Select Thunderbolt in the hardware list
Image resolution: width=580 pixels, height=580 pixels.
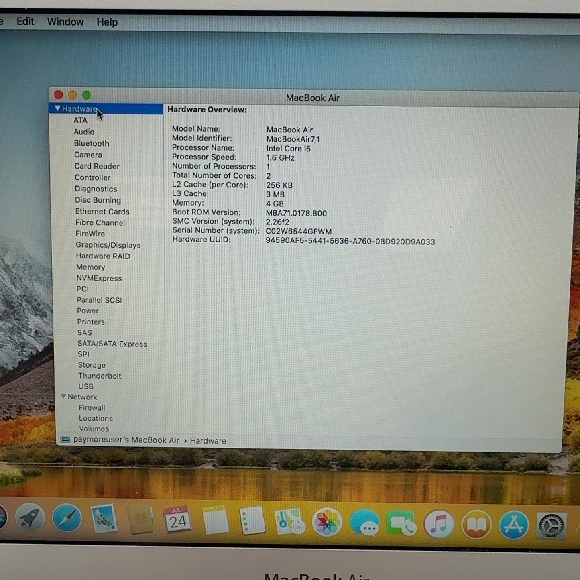100,376
